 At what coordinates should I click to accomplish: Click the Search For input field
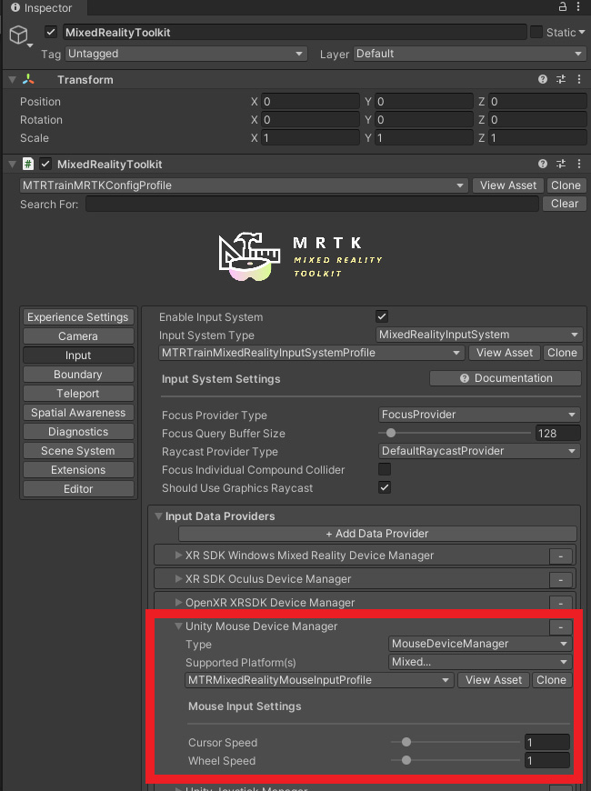pyautogui.click(x=312, y=204)
